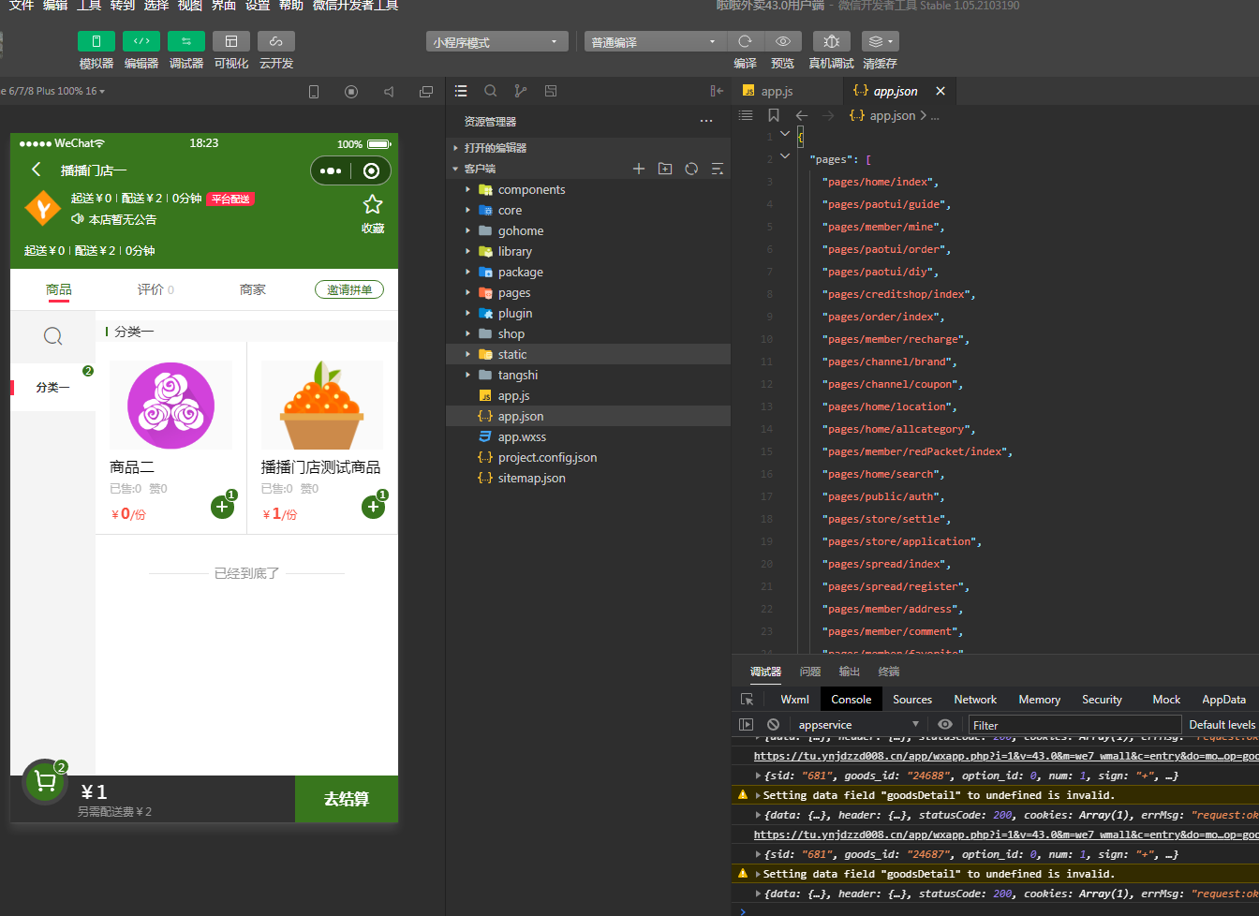The height and width of the screenshot is (916, 1259).
Task: Expand the components folder
Action: tap(588, 189)
